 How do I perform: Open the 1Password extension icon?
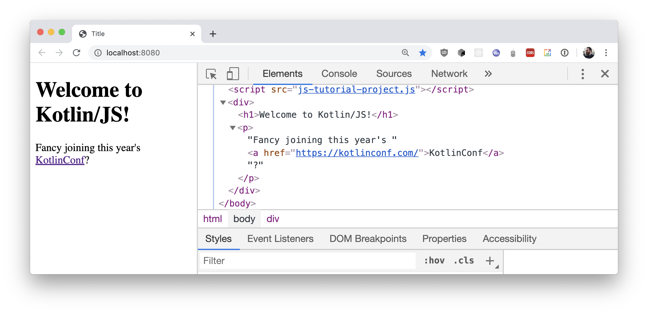tap(565, 53)
